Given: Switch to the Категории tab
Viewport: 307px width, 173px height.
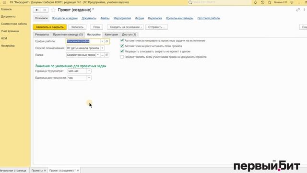Looking at the screenshot, I should click(x=111, y=34).
